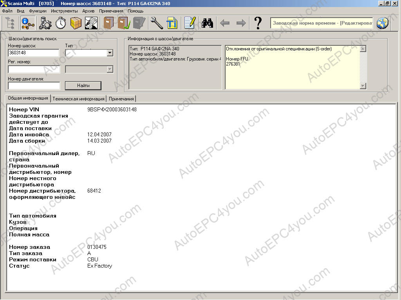Click the stopwatch standard times icon
Image resolution: width=401 pixels, height=300 pixels.
[61, 23]
